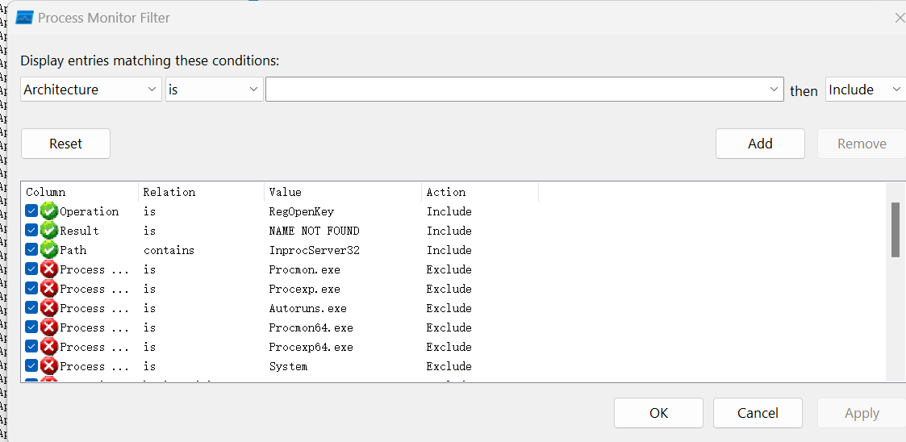Click the red exclude icon for Procmon64.exe
This screenshot has width=906, height=442.
[49, 327]
